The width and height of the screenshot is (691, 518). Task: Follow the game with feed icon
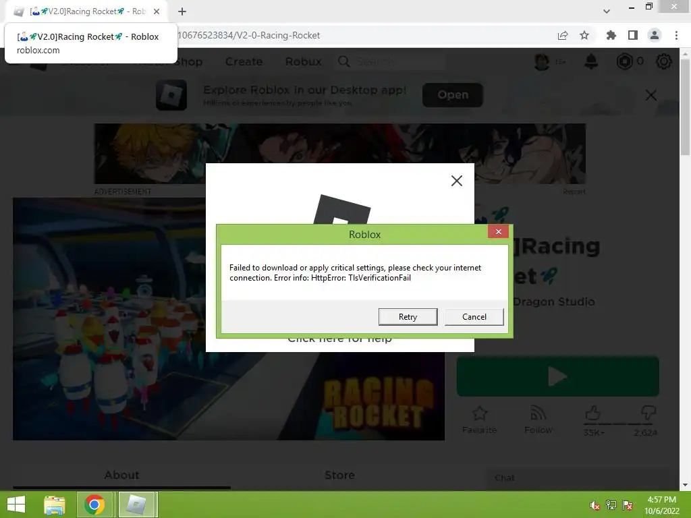tap(538, 413)
